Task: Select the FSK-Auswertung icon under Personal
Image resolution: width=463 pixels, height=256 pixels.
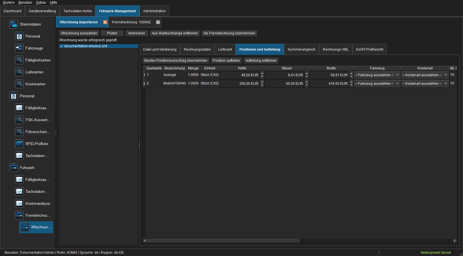Action: coord(19,120)
